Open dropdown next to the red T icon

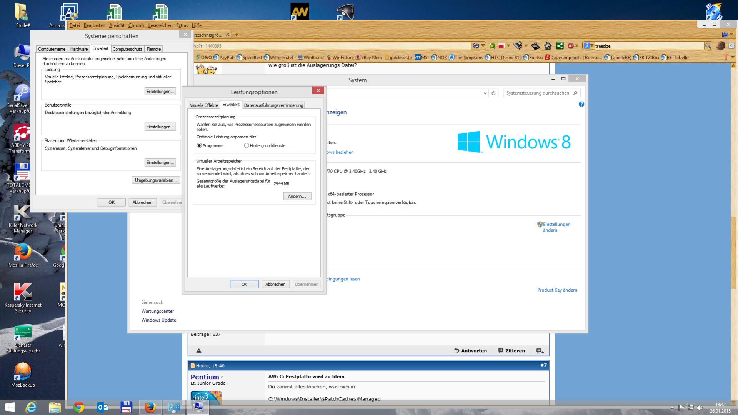click(x=733, y=57)
